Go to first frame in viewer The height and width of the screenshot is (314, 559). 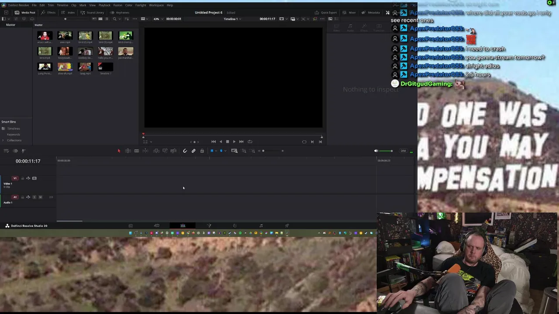[x=213, y=142]
